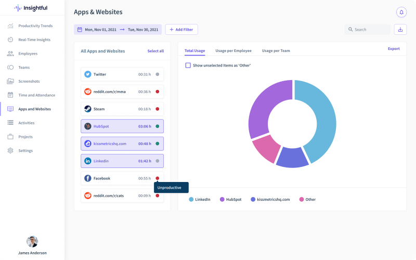Open Settings from the sidebar
The width and height of the screenshot is (416, 260).
click(25, 151)
